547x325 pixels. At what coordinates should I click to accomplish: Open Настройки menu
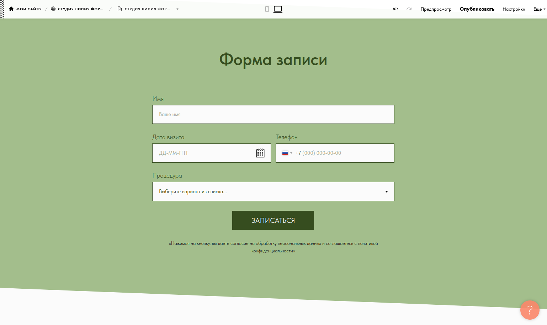pyautogui.click(x=514, y=9)
